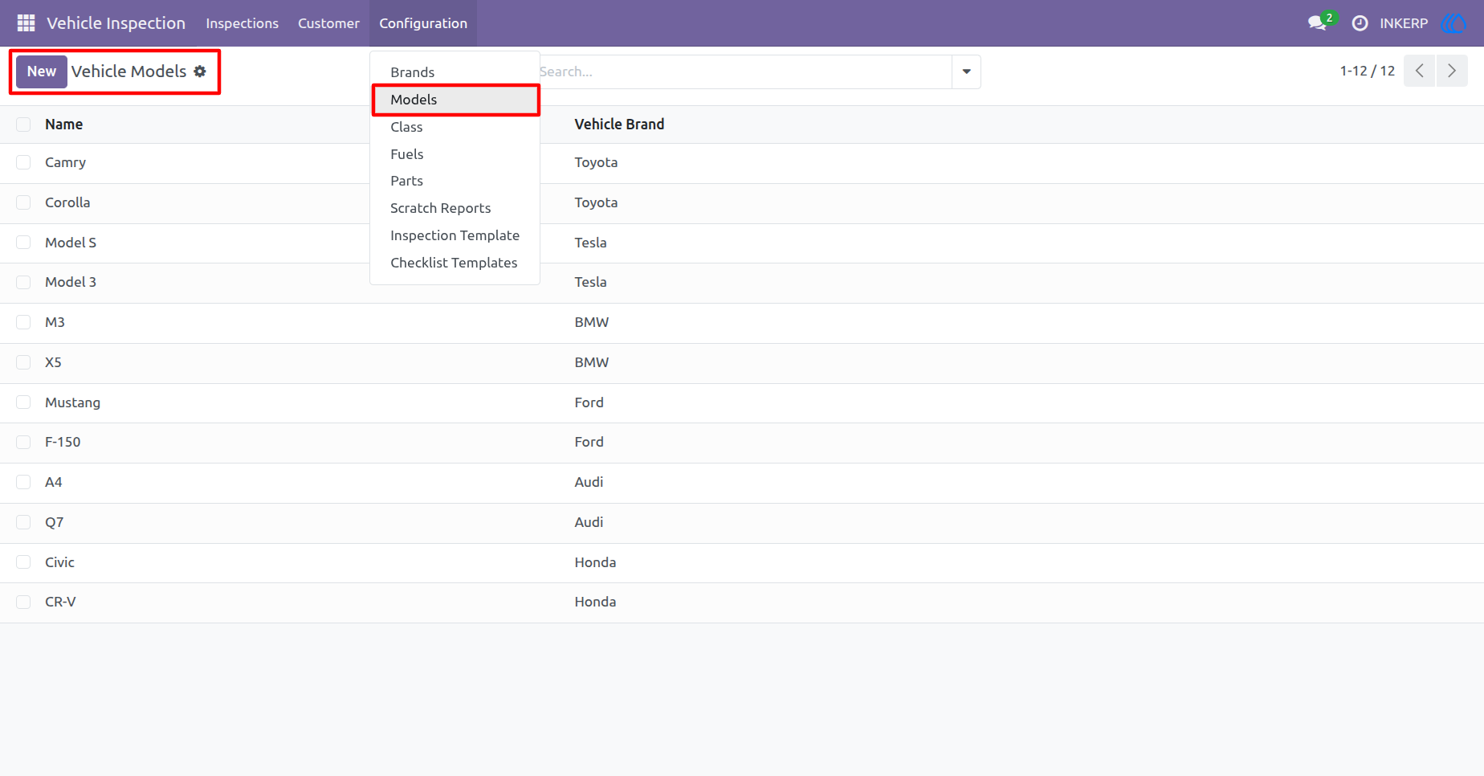Image resolution: width=1484 pixels, height=776 pixels.
Task: Toggle the search options dropdown arrow
Action: (x=966, y=71)
